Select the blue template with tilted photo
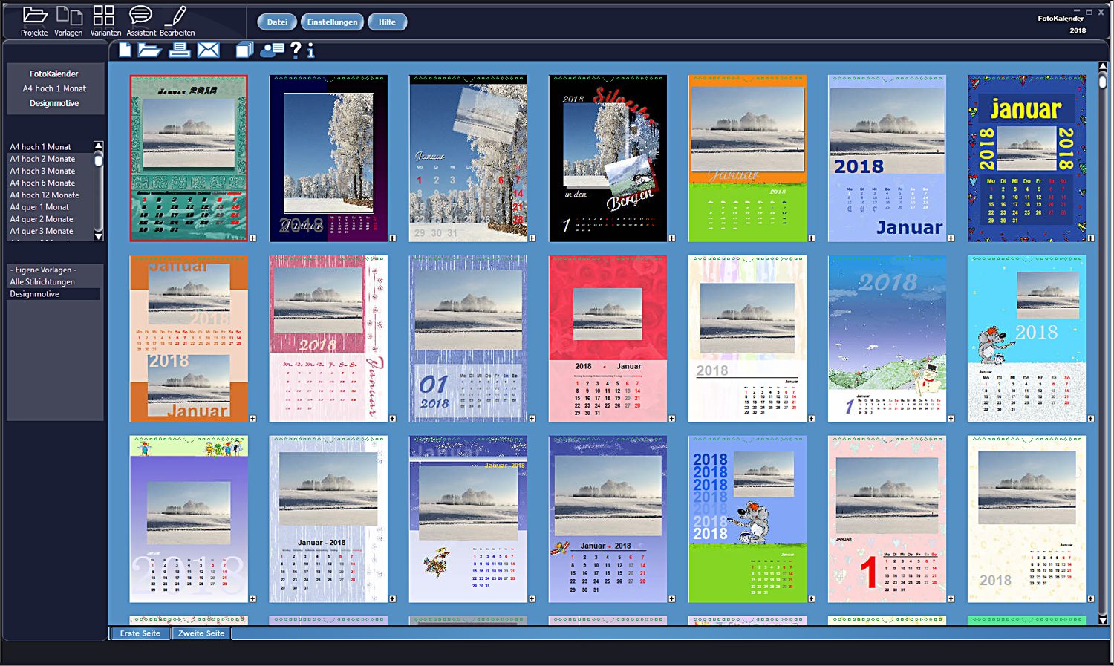The height and width of the screenshot is (666, 1114). point(468,158)
